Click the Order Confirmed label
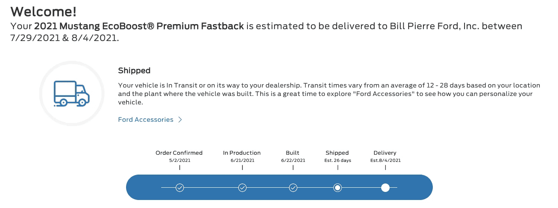Screen dimensions: 558x208 [179, 153]
